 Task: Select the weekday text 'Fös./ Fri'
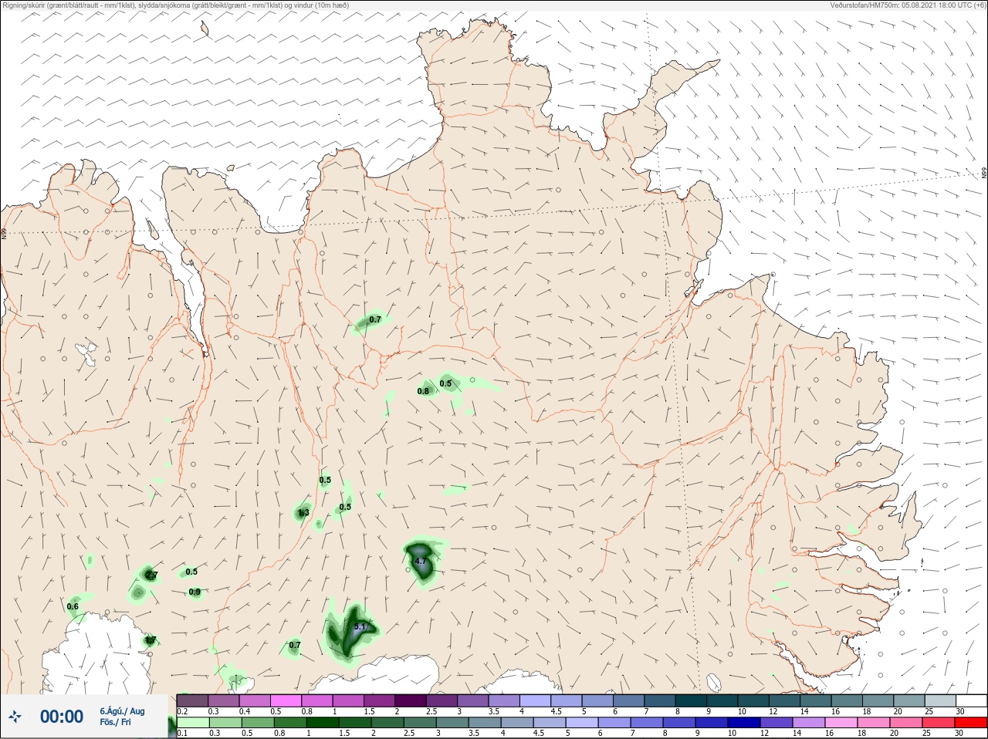[x=115, y=723]
